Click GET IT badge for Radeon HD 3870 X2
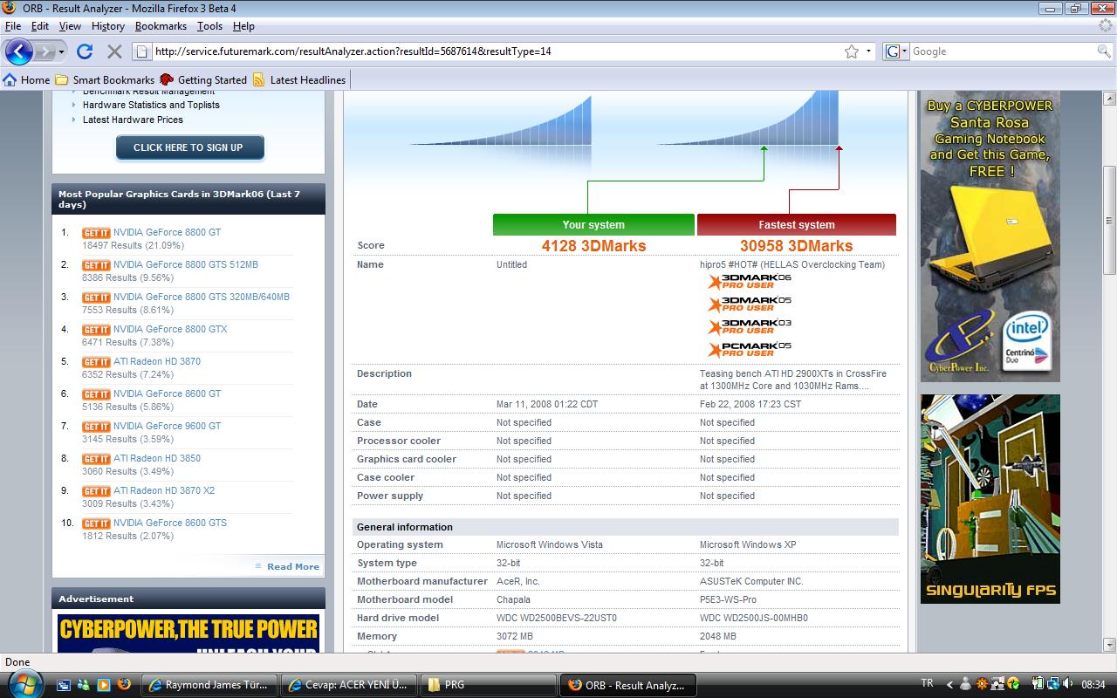The height and width of the screenshot is (698, 1117). point(96,491)
